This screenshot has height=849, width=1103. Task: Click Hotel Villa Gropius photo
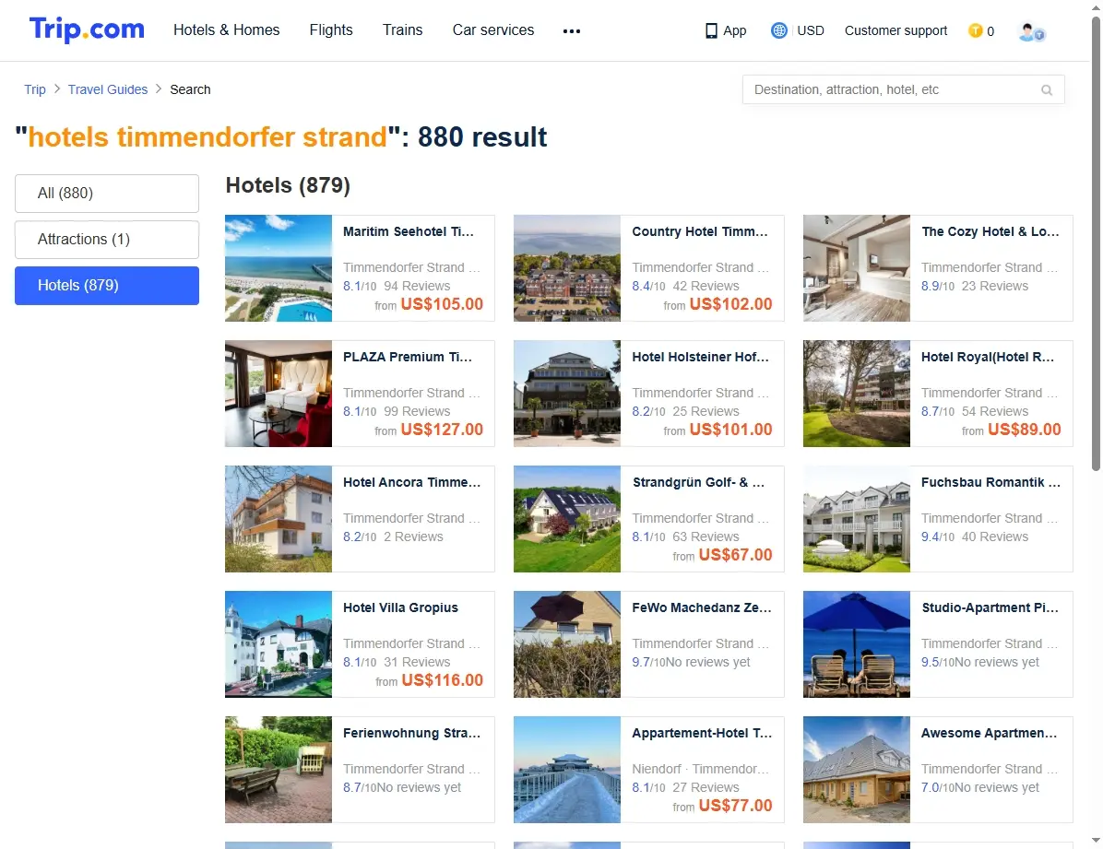[x=279, y=643]
